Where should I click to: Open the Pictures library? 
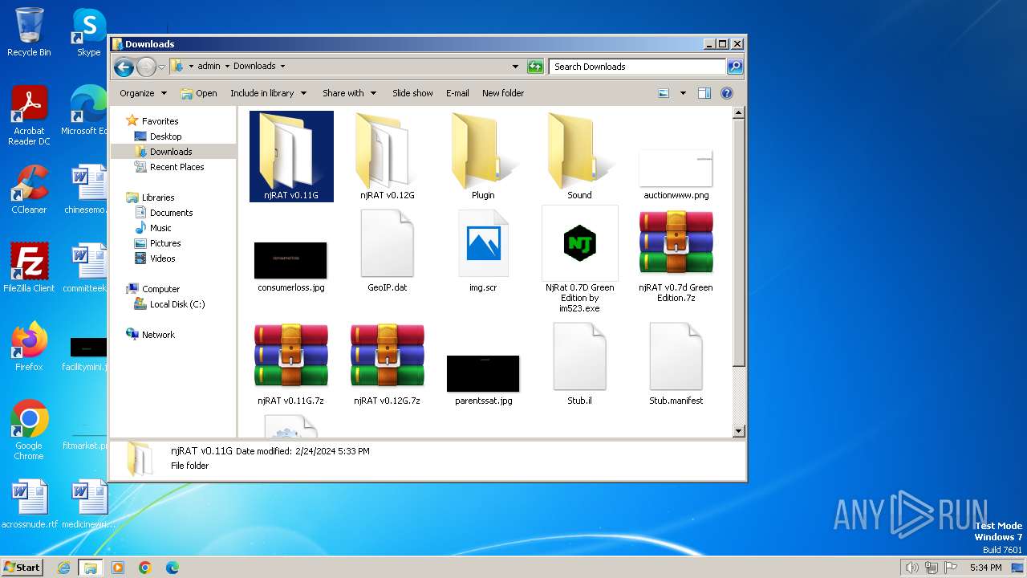click(x=165, y=243)
